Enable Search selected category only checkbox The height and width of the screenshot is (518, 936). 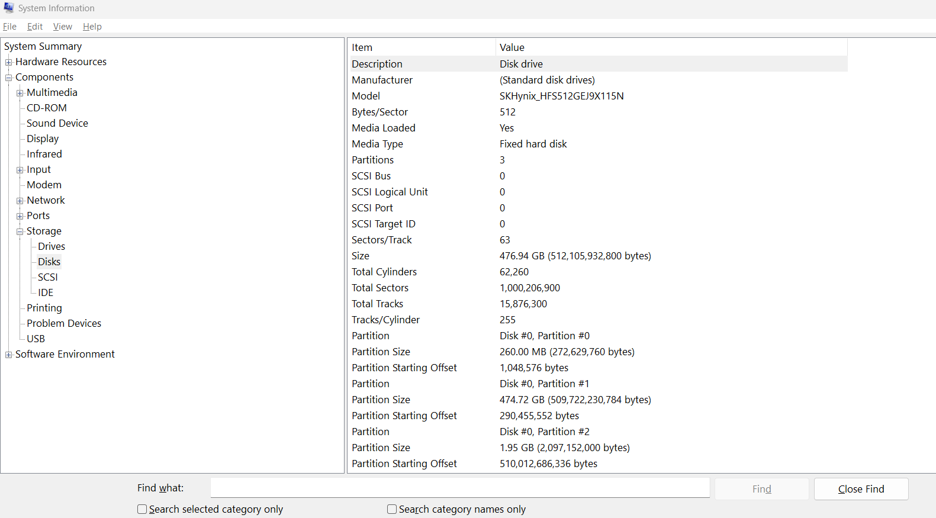[142, 509]
